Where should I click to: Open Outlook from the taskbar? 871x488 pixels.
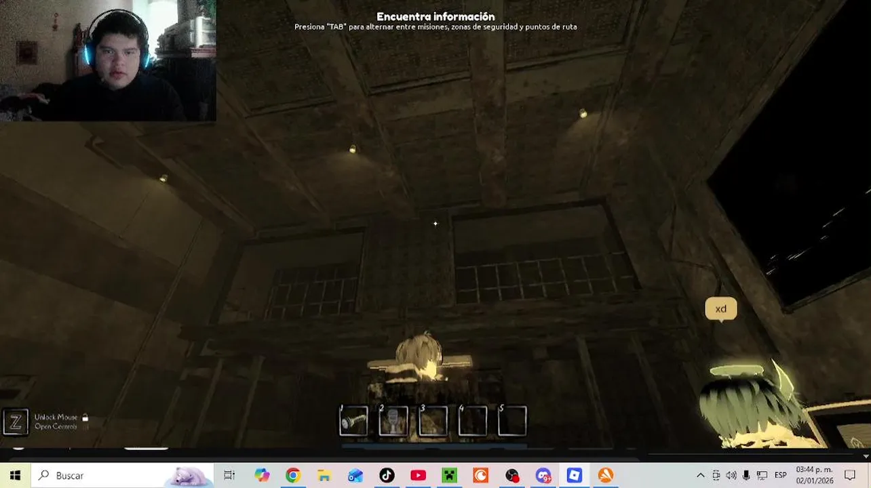[355, 475]
